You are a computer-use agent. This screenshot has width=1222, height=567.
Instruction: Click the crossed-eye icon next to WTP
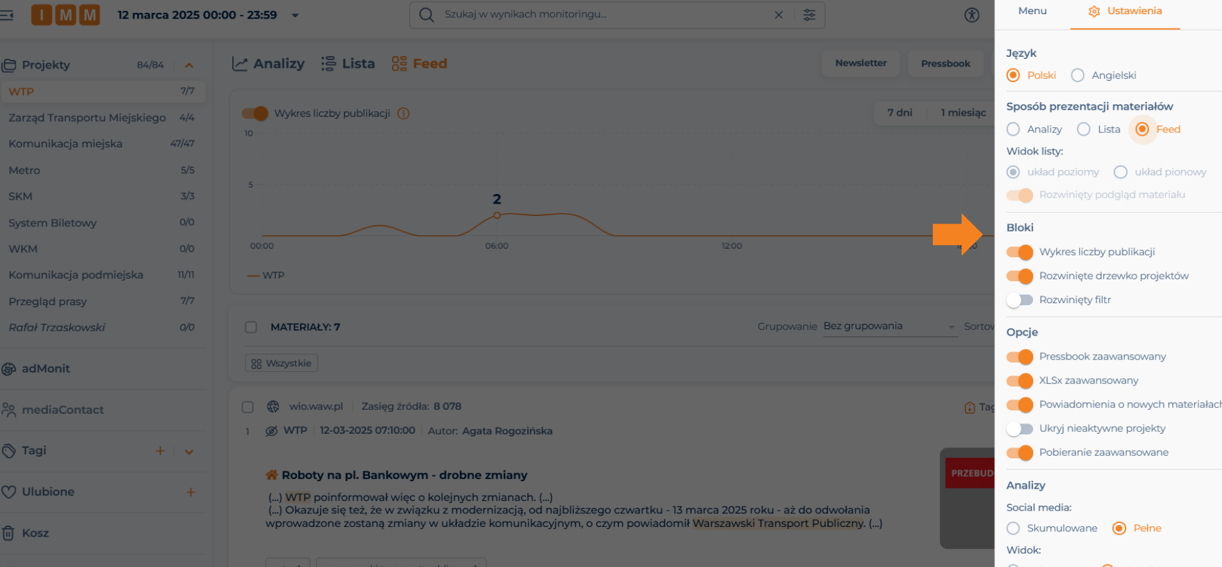pos(272,431)
